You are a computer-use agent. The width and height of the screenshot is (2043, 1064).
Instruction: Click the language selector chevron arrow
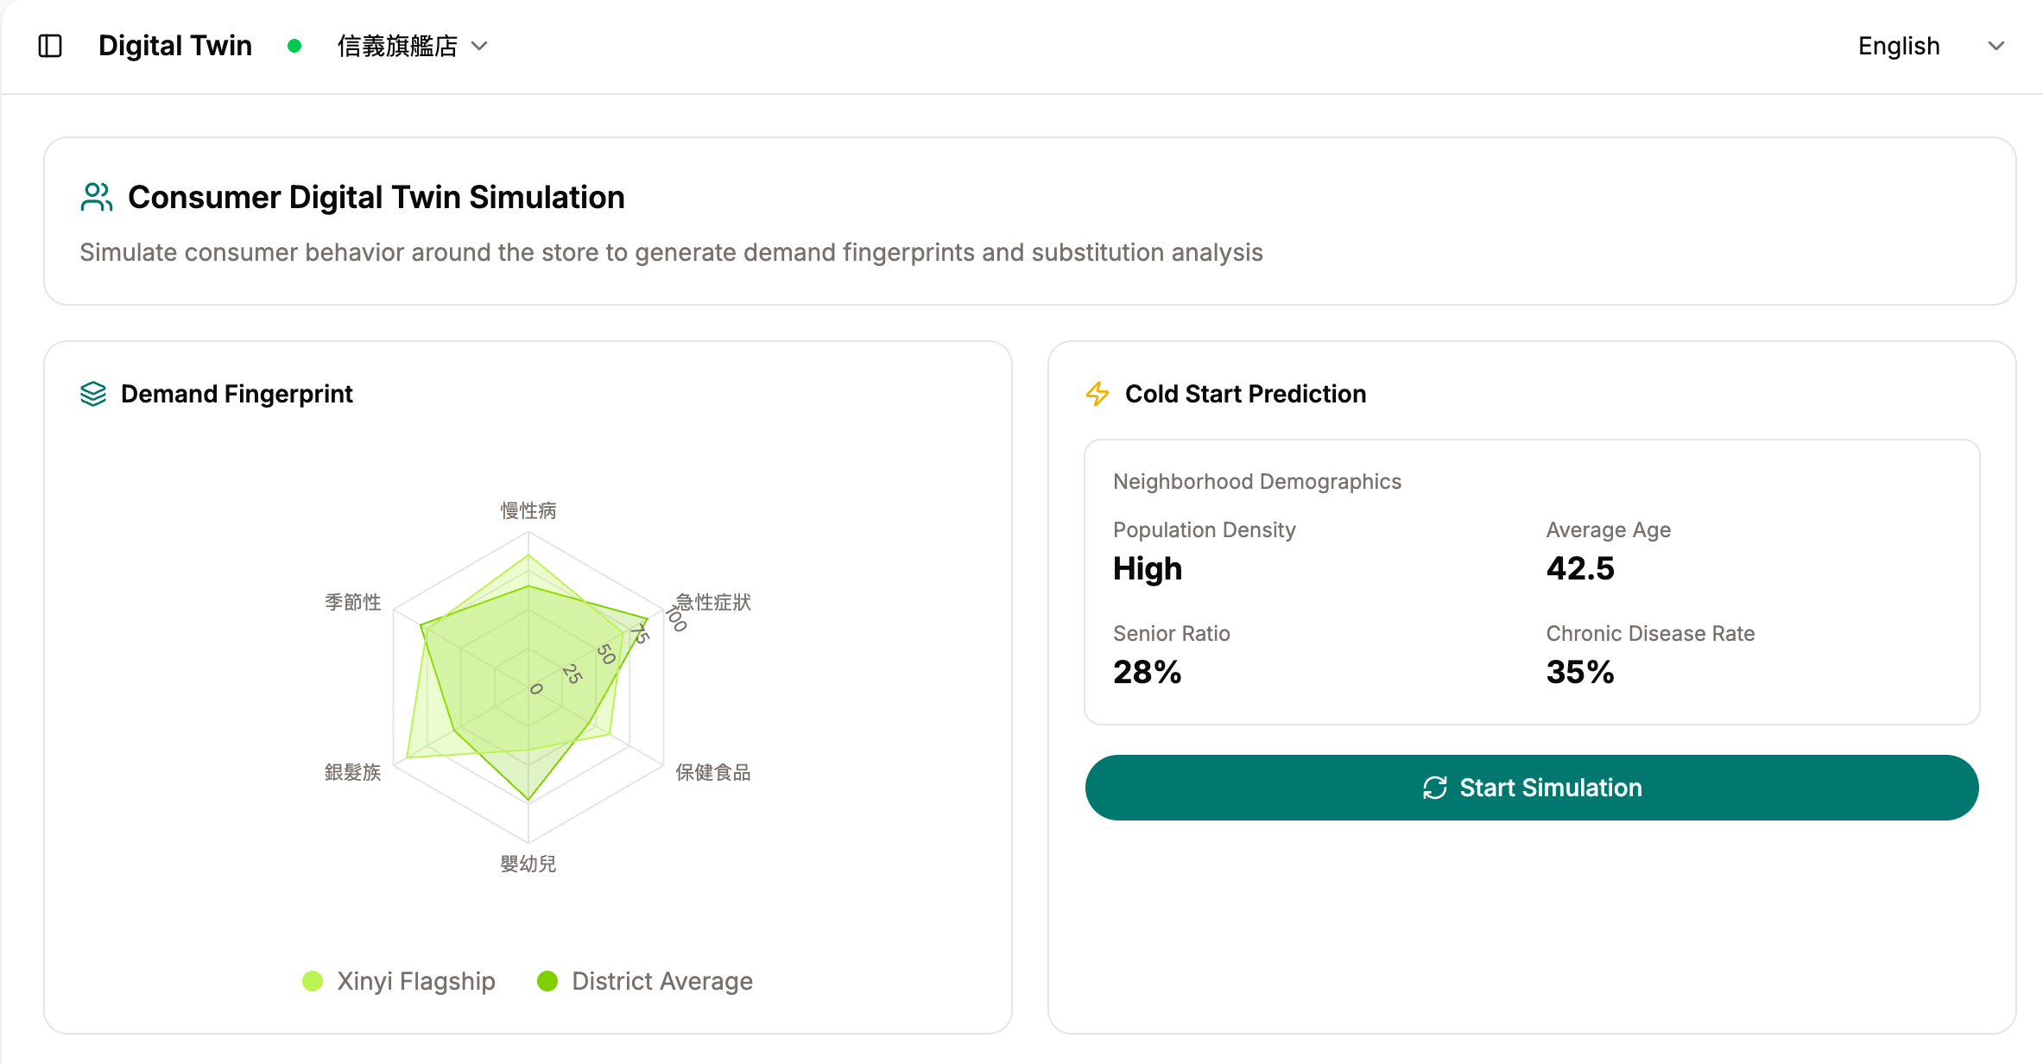pyautogui.click(x=1996, y=46)
